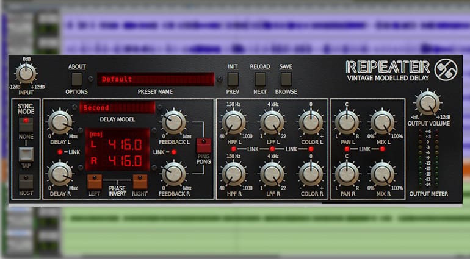This screenshot has height=259, width=470.
Task: Click the d16 logo beside Repeater title
Action: pos(446,69)
